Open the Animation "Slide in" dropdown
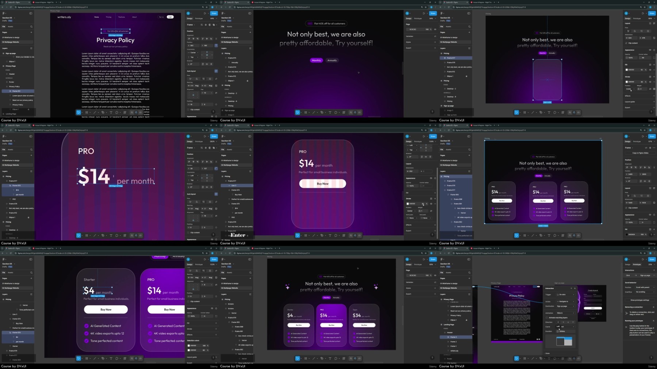Image resolution: width=657 pixels, height=369 pixels. click(x=565, y=313)
